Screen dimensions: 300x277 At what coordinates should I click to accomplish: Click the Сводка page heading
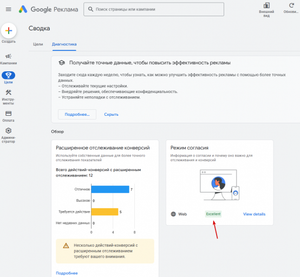[x=39, y=28]
